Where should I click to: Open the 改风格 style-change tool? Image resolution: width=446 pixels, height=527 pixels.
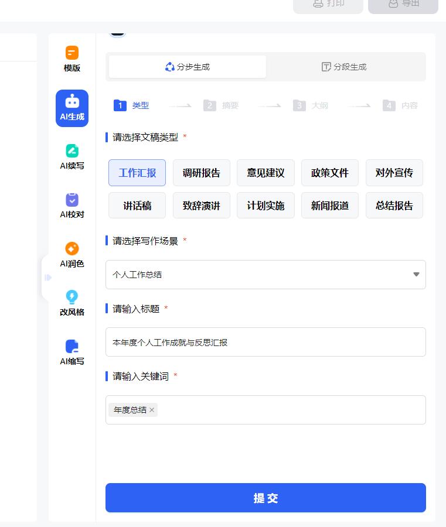(x=72, y=303)
